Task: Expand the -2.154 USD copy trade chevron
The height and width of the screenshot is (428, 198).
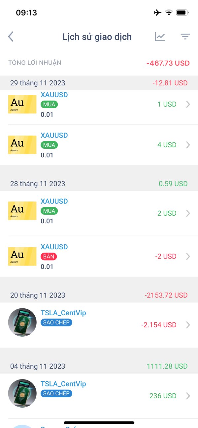Action: pos(188,325)
